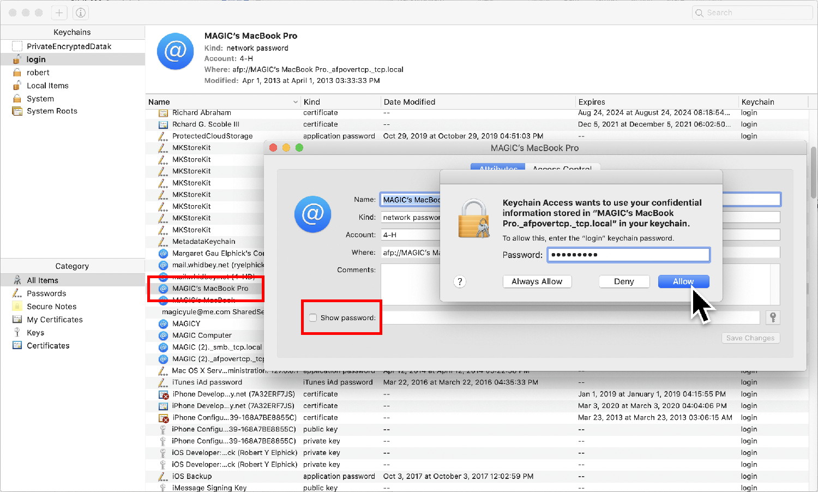This screenshot has height=492, width=818.
Task: Select the robert keychain
Action: click(73, 73)
